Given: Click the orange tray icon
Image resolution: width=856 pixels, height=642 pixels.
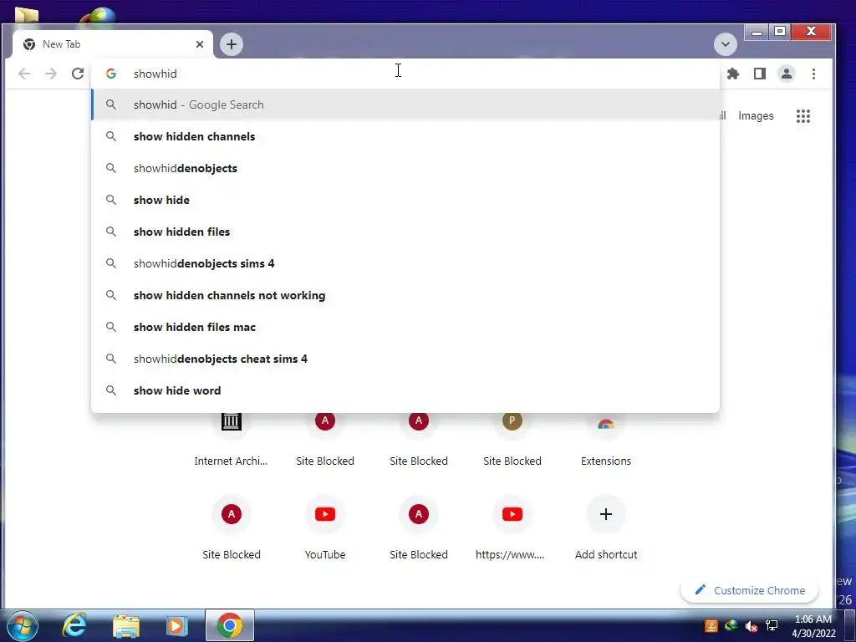Looking at the screenshot, I should tap(711, 625).
